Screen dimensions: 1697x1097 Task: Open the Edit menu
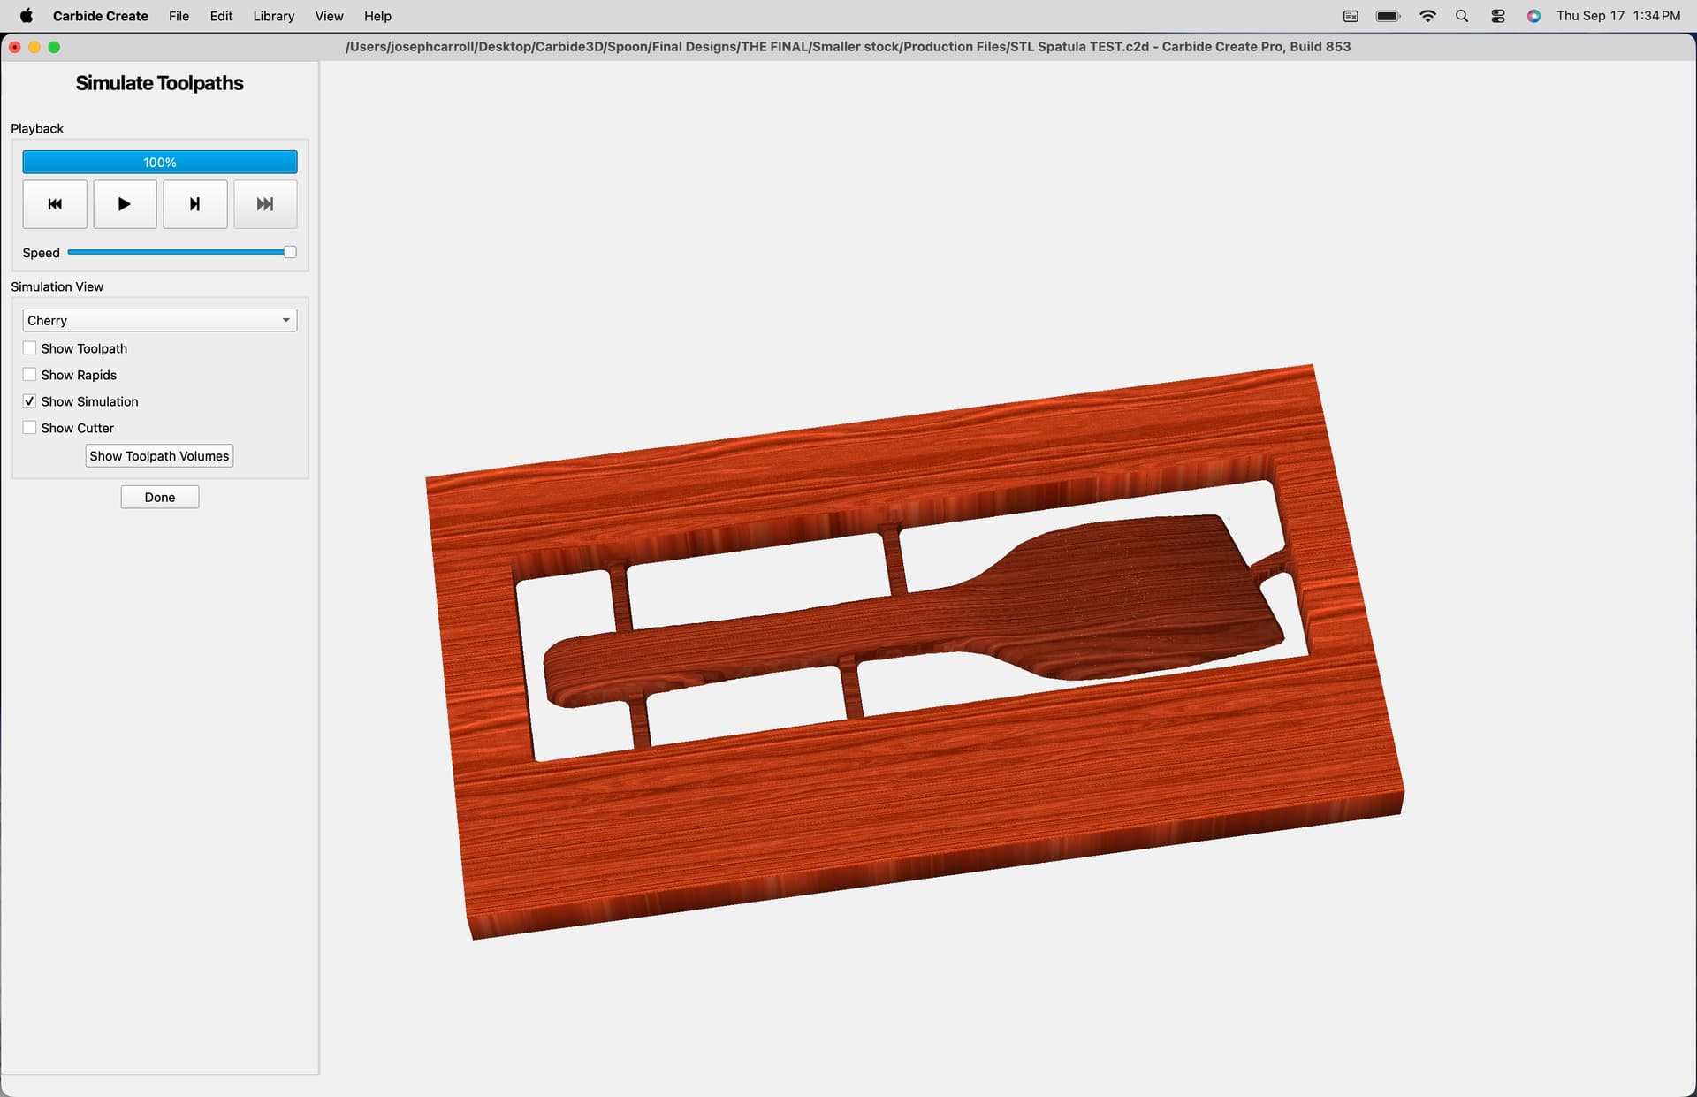221,16
